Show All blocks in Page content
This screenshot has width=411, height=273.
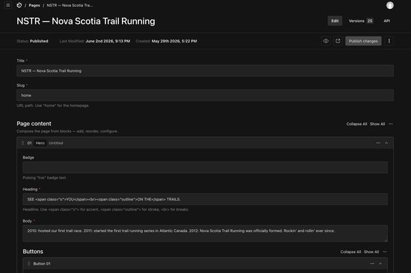pyautogui.click(x=377, y=124)
